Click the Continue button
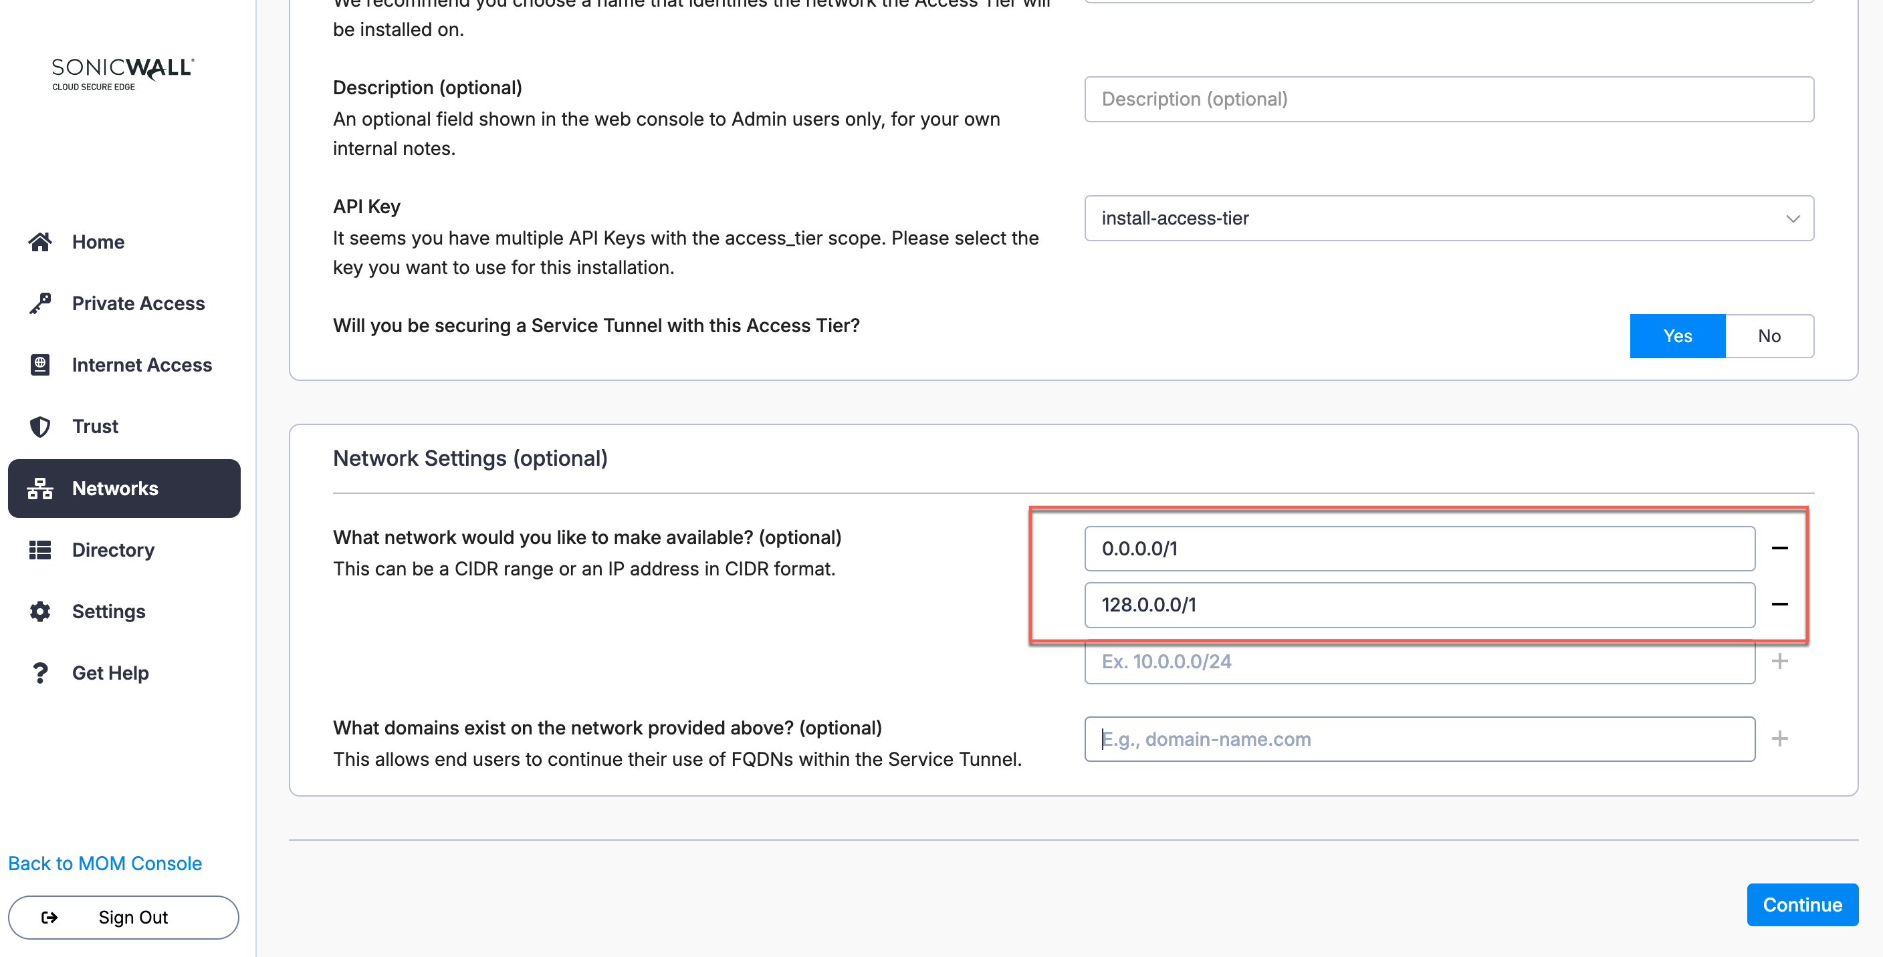The width and height of the screenshot is (1883, 957). point(1802,905)
